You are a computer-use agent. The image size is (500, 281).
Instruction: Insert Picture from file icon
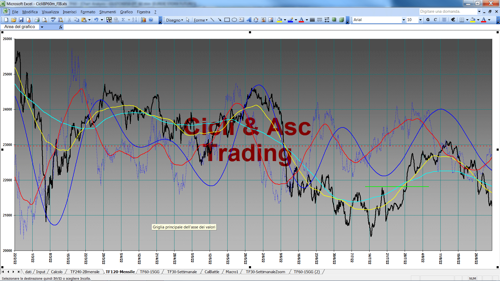[271, 20]
